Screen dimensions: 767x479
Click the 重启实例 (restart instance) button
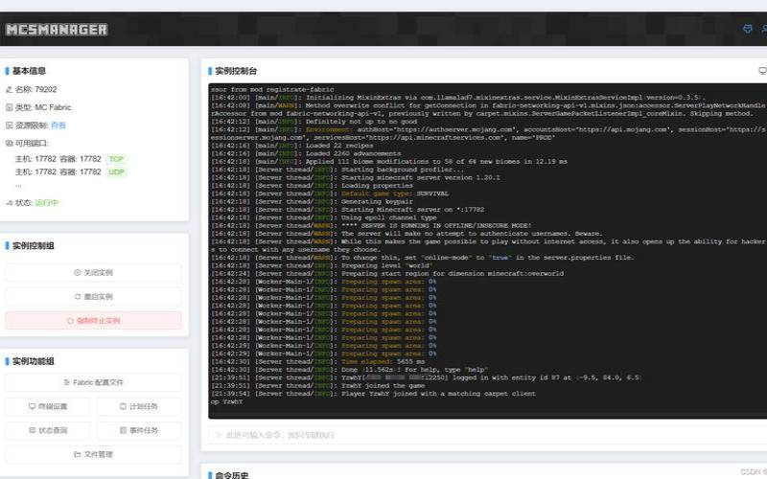[x=93, y=297]
